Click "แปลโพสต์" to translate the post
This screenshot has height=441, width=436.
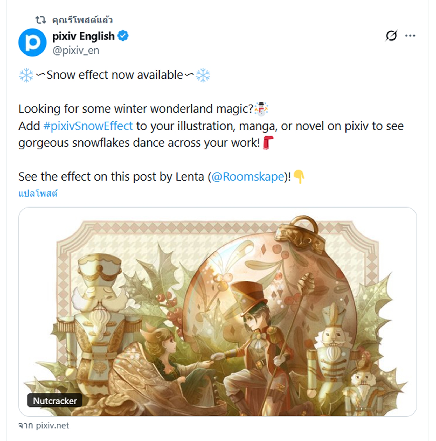point(38,194)
